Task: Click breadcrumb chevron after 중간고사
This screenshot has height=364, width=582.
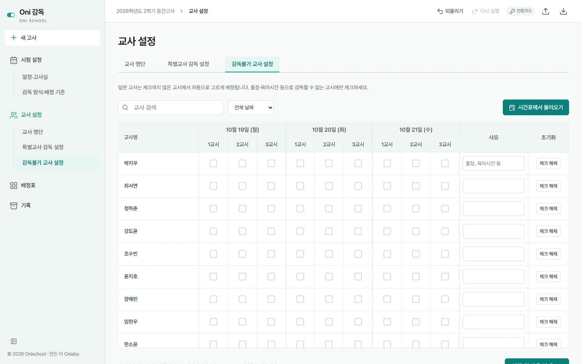Action: [182, 11]
